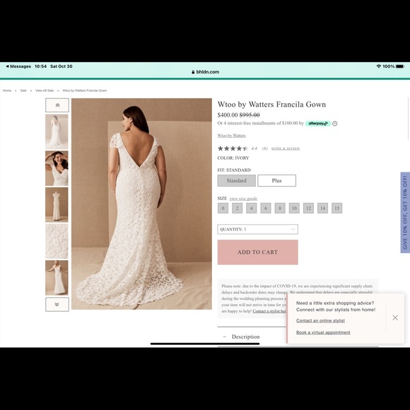Tap the lock icon beside bhldn.com
The width and height of the screenshot is (410, 410).
tap(193, 72)
